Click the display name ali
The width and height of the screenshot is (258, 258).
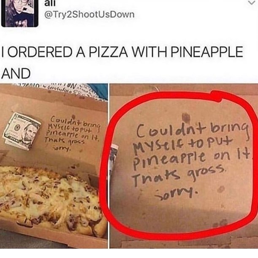pos(50,4)
